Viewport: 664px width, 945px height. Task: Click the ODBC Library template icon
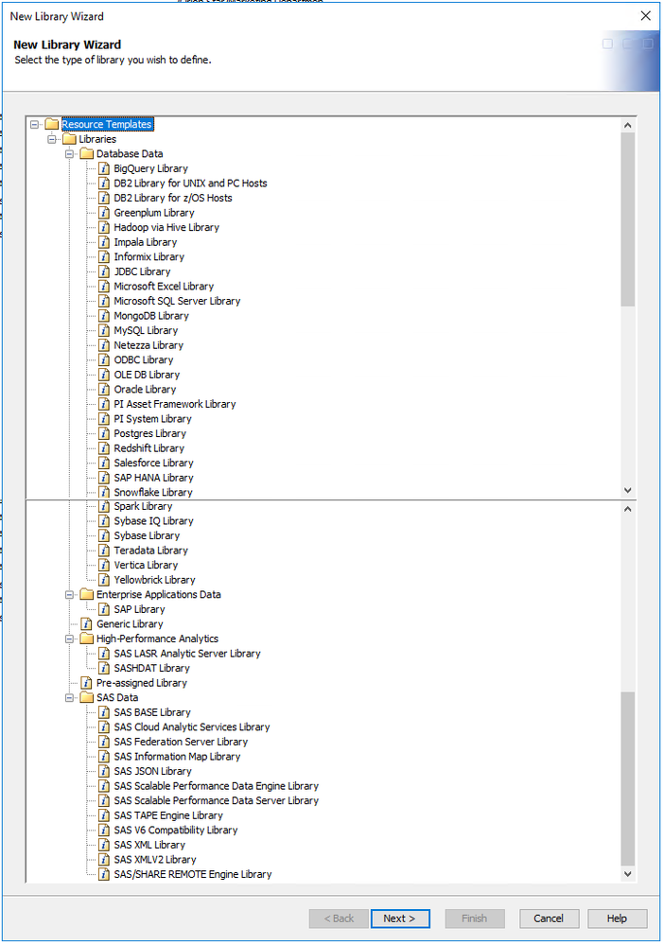(104, 359)
